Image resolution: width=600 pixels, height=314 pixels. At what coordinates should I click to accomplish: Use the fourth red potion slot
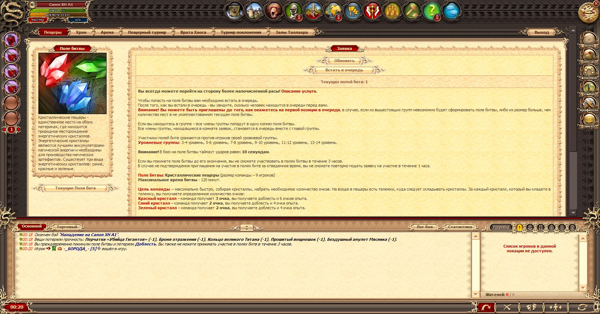click(x=11, y=87)
